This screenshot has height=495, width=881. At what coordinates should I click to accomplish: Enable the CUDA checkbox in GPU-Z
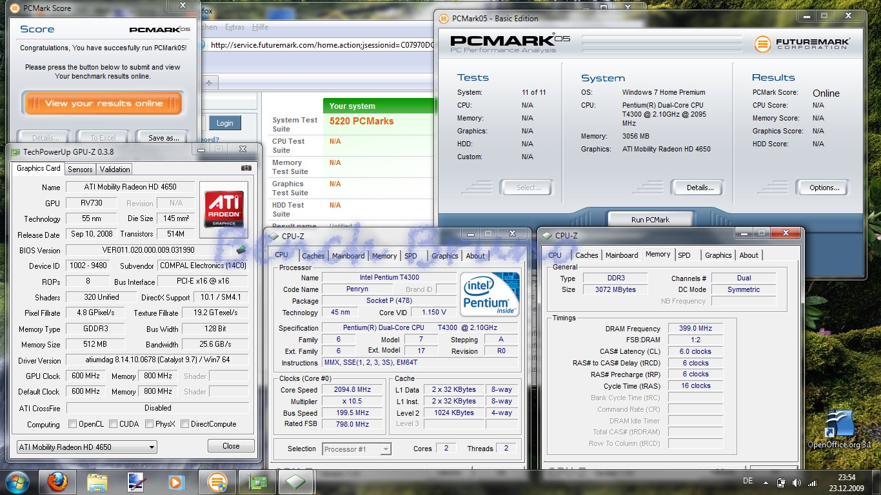pyautogui.click(x=113, y=424)
